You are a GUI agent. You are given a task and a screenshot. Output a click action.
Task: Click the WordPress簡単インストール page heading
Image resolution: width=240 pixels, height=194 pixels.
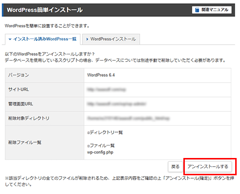[45, 10]
